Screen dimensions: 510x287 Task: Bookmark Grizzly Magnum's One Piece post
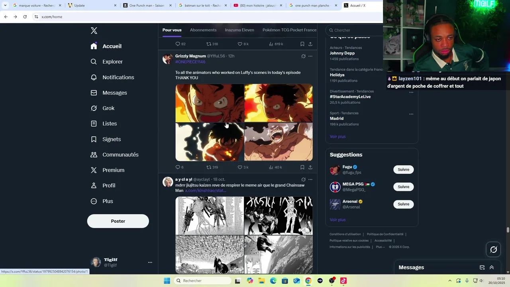click(x=302, y=167)
